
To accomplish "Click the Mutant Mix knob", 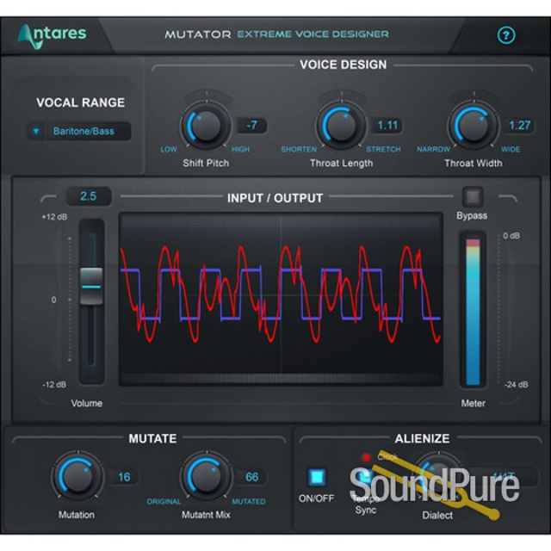I will (206, 476).
